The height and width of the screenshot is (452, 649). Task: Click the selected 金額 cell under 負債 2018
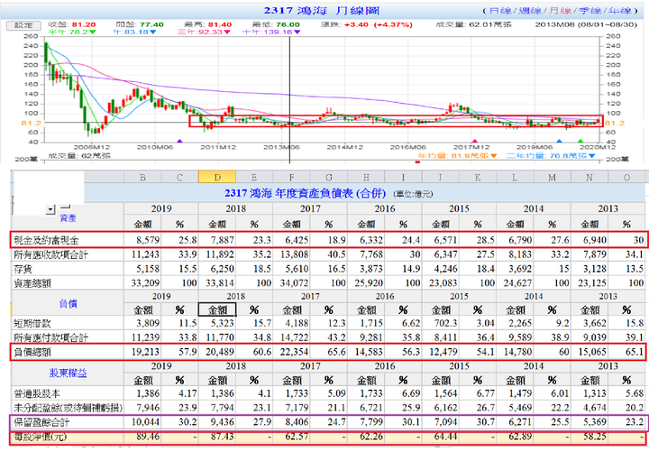pos(217,309)
